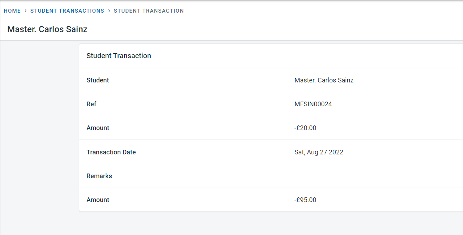Screen dimensions: 463x235
Task: Click the Ref field label
Action: [92, 104]
